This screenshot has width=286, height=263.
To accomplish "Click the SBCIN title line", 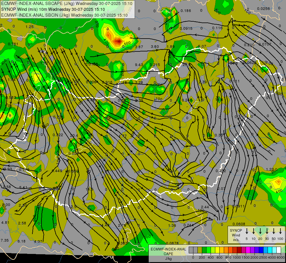I will pyautogui.click(x=64, y=15).
